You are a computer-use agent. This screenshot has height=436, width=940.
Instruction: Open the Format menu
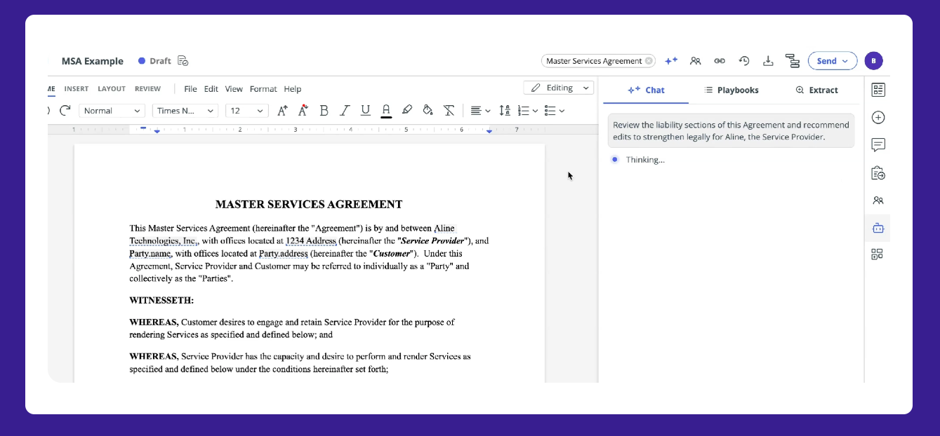[x=263, y=89]
